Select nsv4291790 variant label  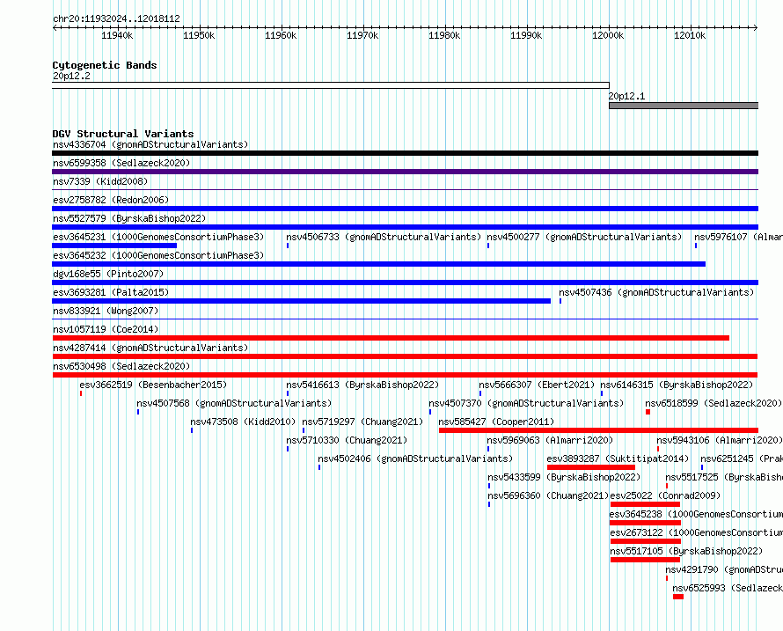(724, 570)
